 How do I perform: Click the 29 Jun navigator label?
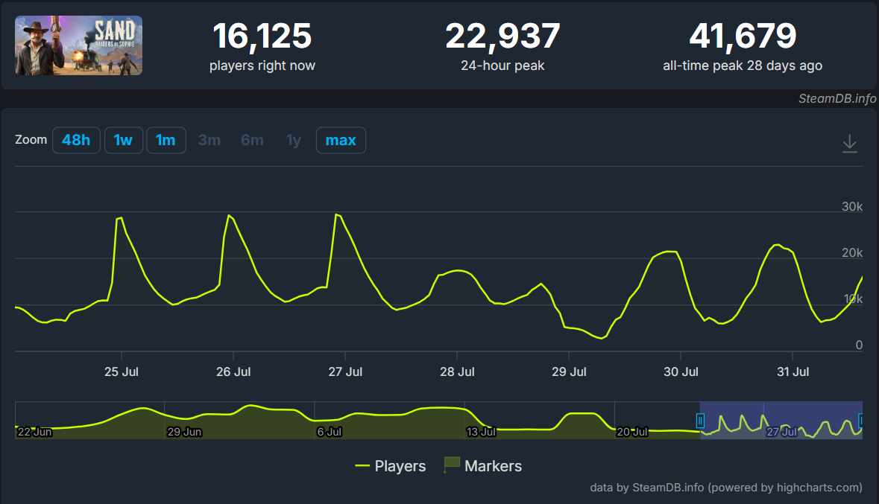tap(184, 432)
